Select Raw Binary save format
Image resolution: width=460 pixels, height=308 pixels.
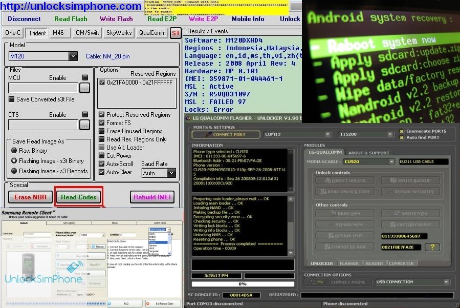14,151
